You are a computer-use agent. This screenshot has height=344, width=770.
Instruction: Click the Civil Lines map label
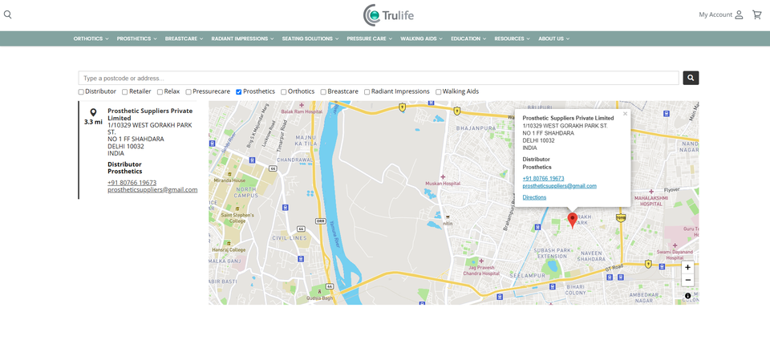coord(290,238)
